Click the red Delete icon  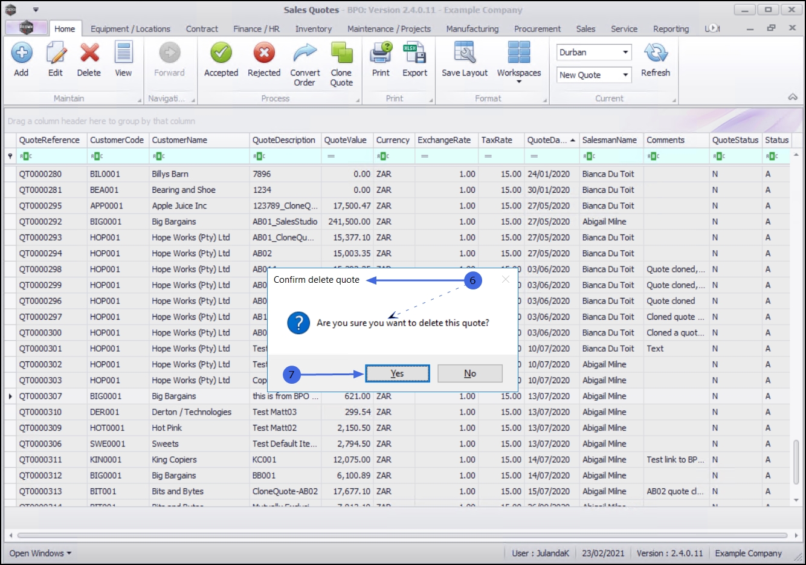[89, 54]
